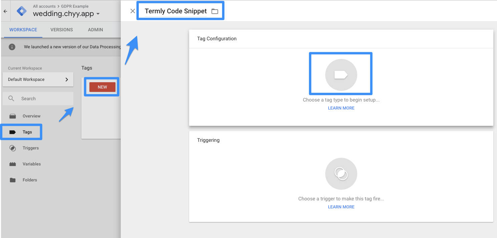Open LEARN MORE under Tag Configuration

click(341, 108)
